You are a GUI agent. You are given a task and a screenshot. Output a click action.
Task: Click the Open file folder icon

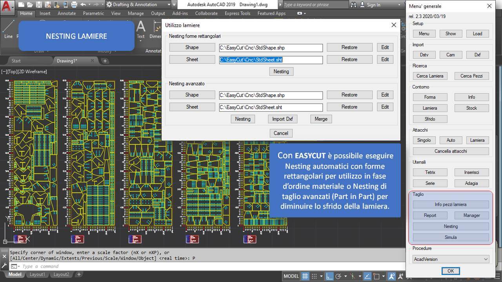click(x=30, y=5)
